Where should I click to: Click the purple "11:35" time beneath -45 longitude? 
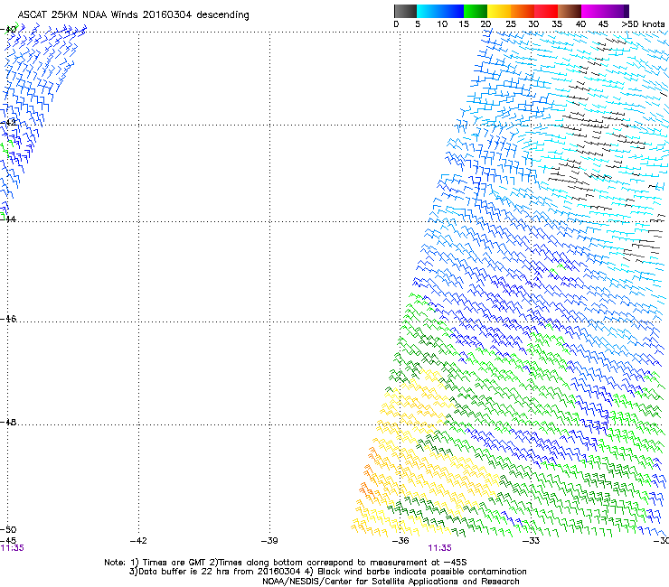click(13, 548)
